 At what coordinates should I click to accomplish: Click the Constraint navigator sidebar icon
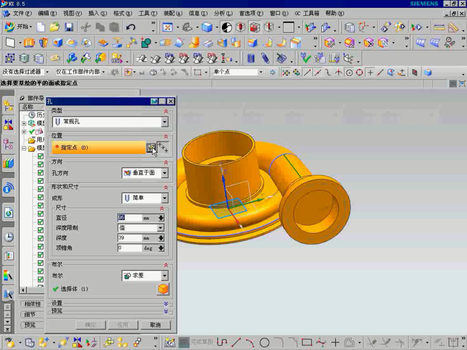(x=8, y=124)
